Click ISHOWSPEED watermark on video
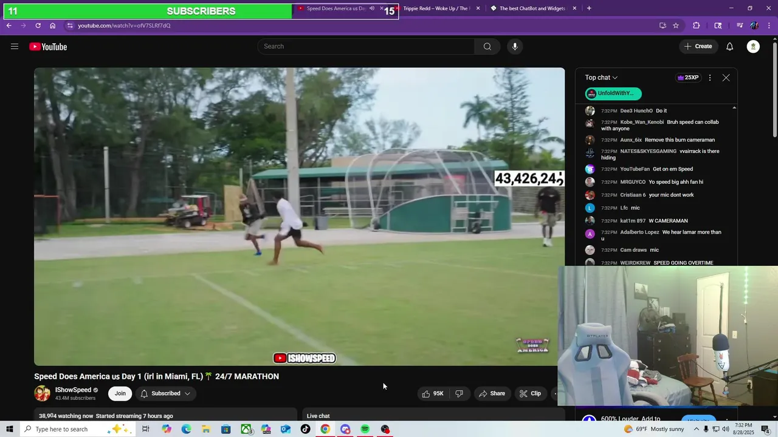Screen dimensions: 778x437 pyautogui.click(x=305, y=358)
